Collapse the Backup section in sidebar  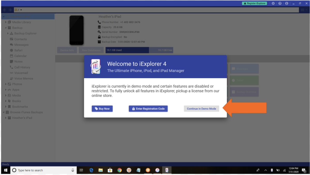tap(6, 28)
